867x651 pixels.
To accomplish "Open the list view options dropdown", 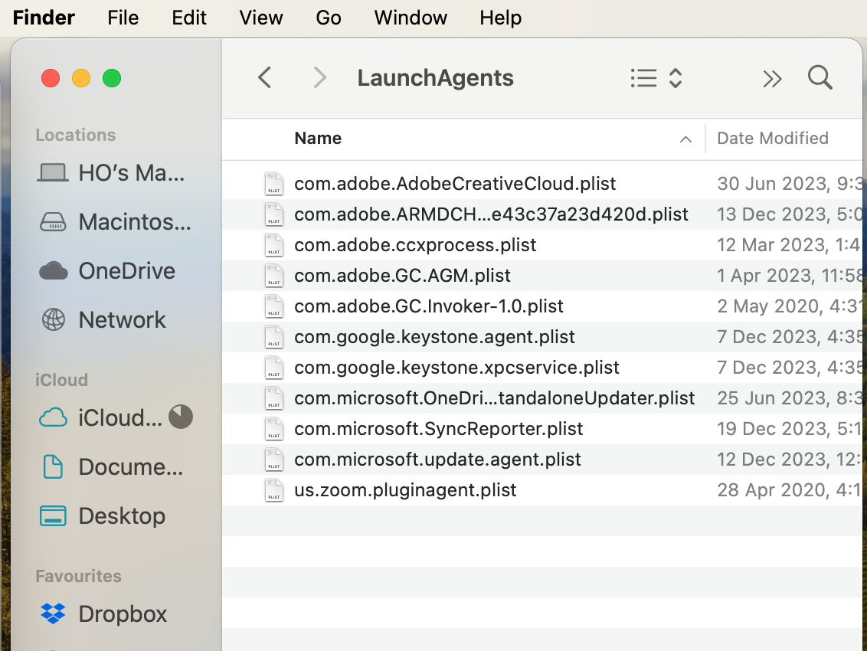I will [656, 78].
